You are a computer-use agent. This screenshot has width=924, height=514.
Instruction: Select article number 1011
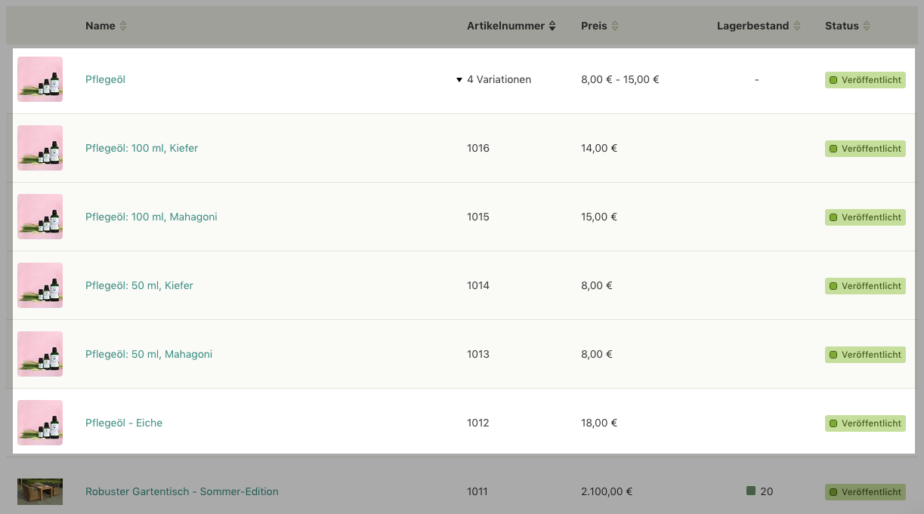(477, 491)
